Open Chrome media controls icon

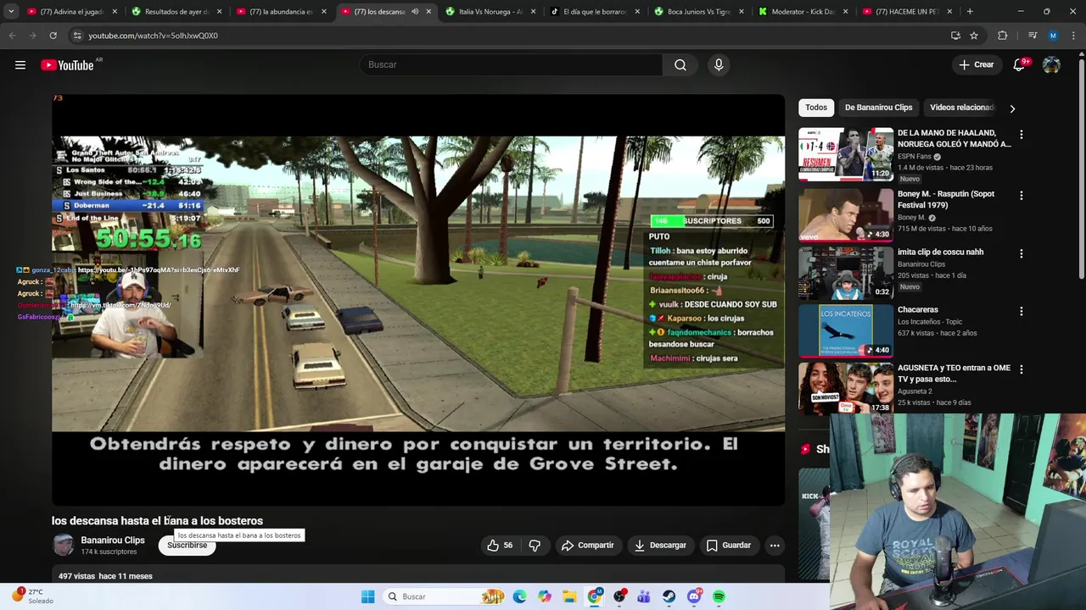tap(1033, 36)
